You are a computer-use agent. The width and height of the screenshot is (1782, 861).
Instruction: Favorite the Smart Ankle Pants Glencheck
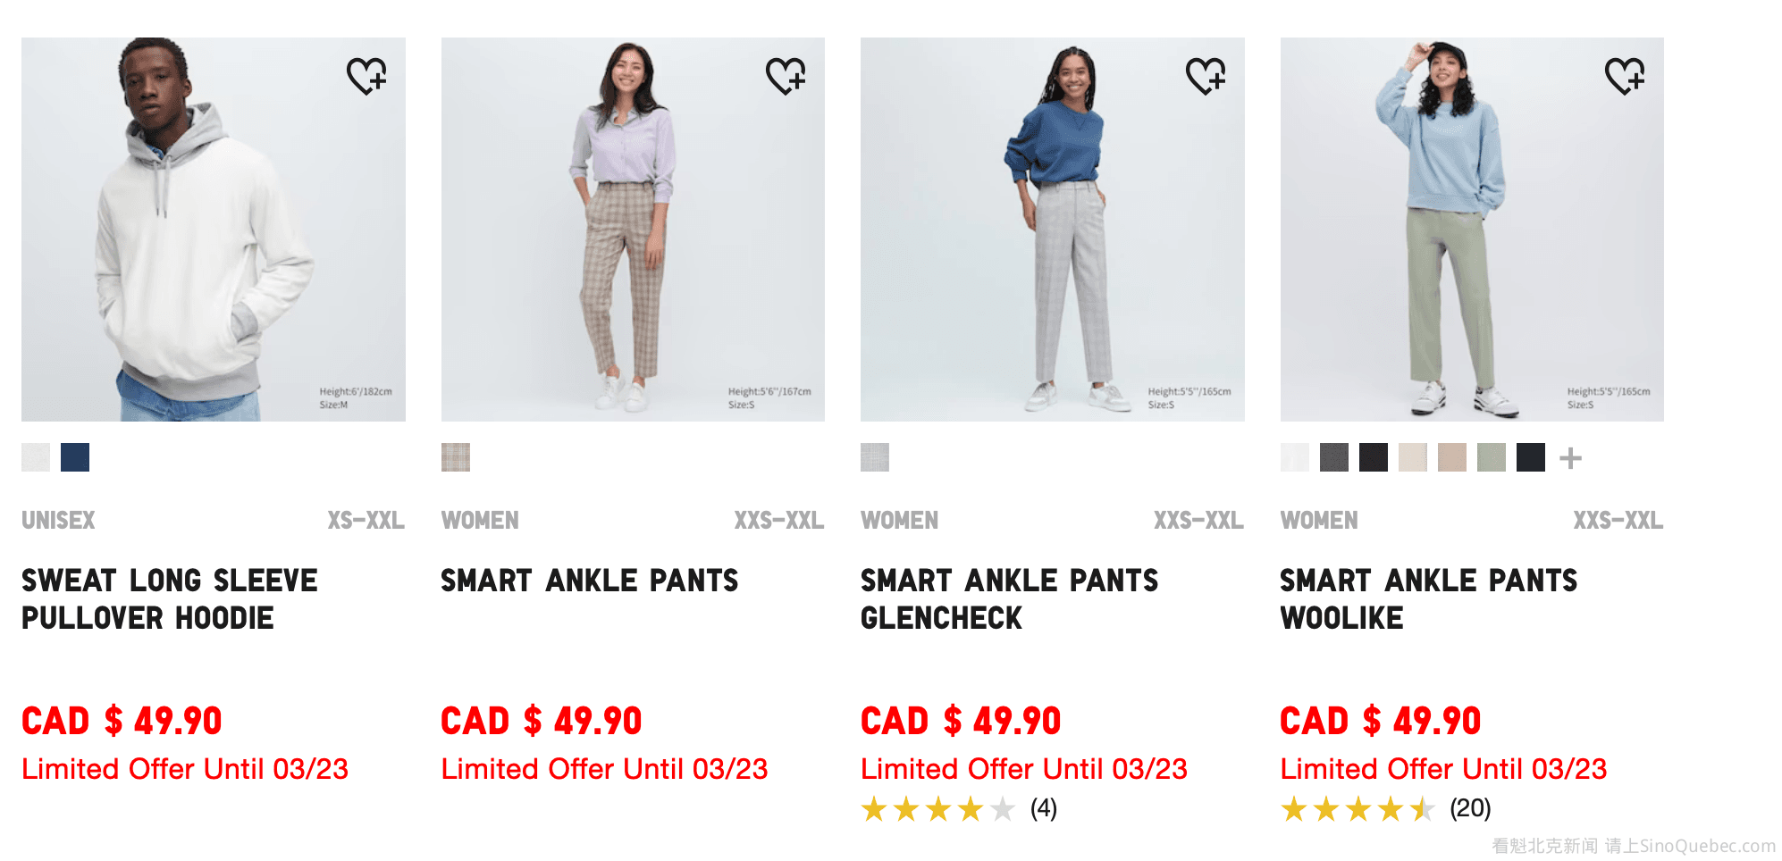click(x=1206, y=76)
